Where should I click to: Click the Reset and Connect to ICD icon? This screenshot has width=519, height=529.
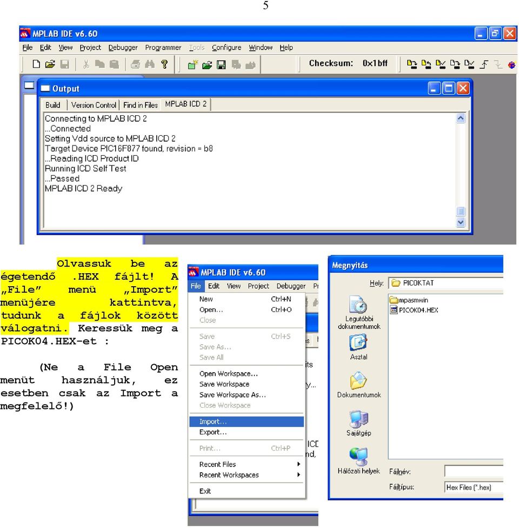pos(511,64)
